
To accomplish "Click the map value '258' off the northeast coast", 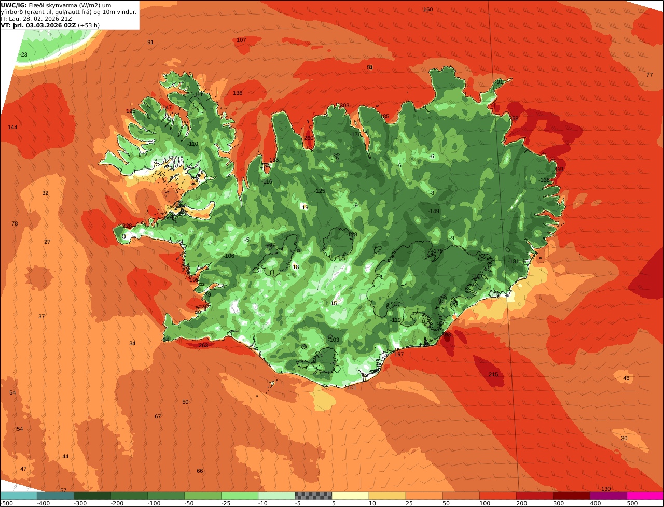I will 514,119.
